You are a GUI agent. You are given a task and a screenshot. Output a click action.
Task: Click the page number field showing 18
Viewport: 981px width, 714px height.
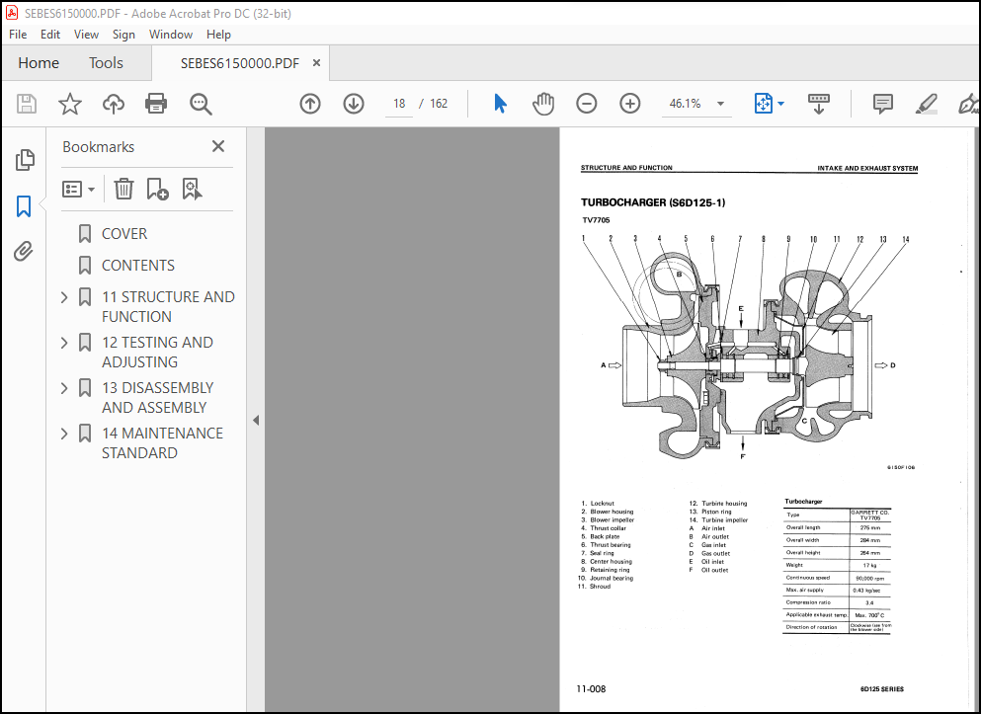[399, 104]
